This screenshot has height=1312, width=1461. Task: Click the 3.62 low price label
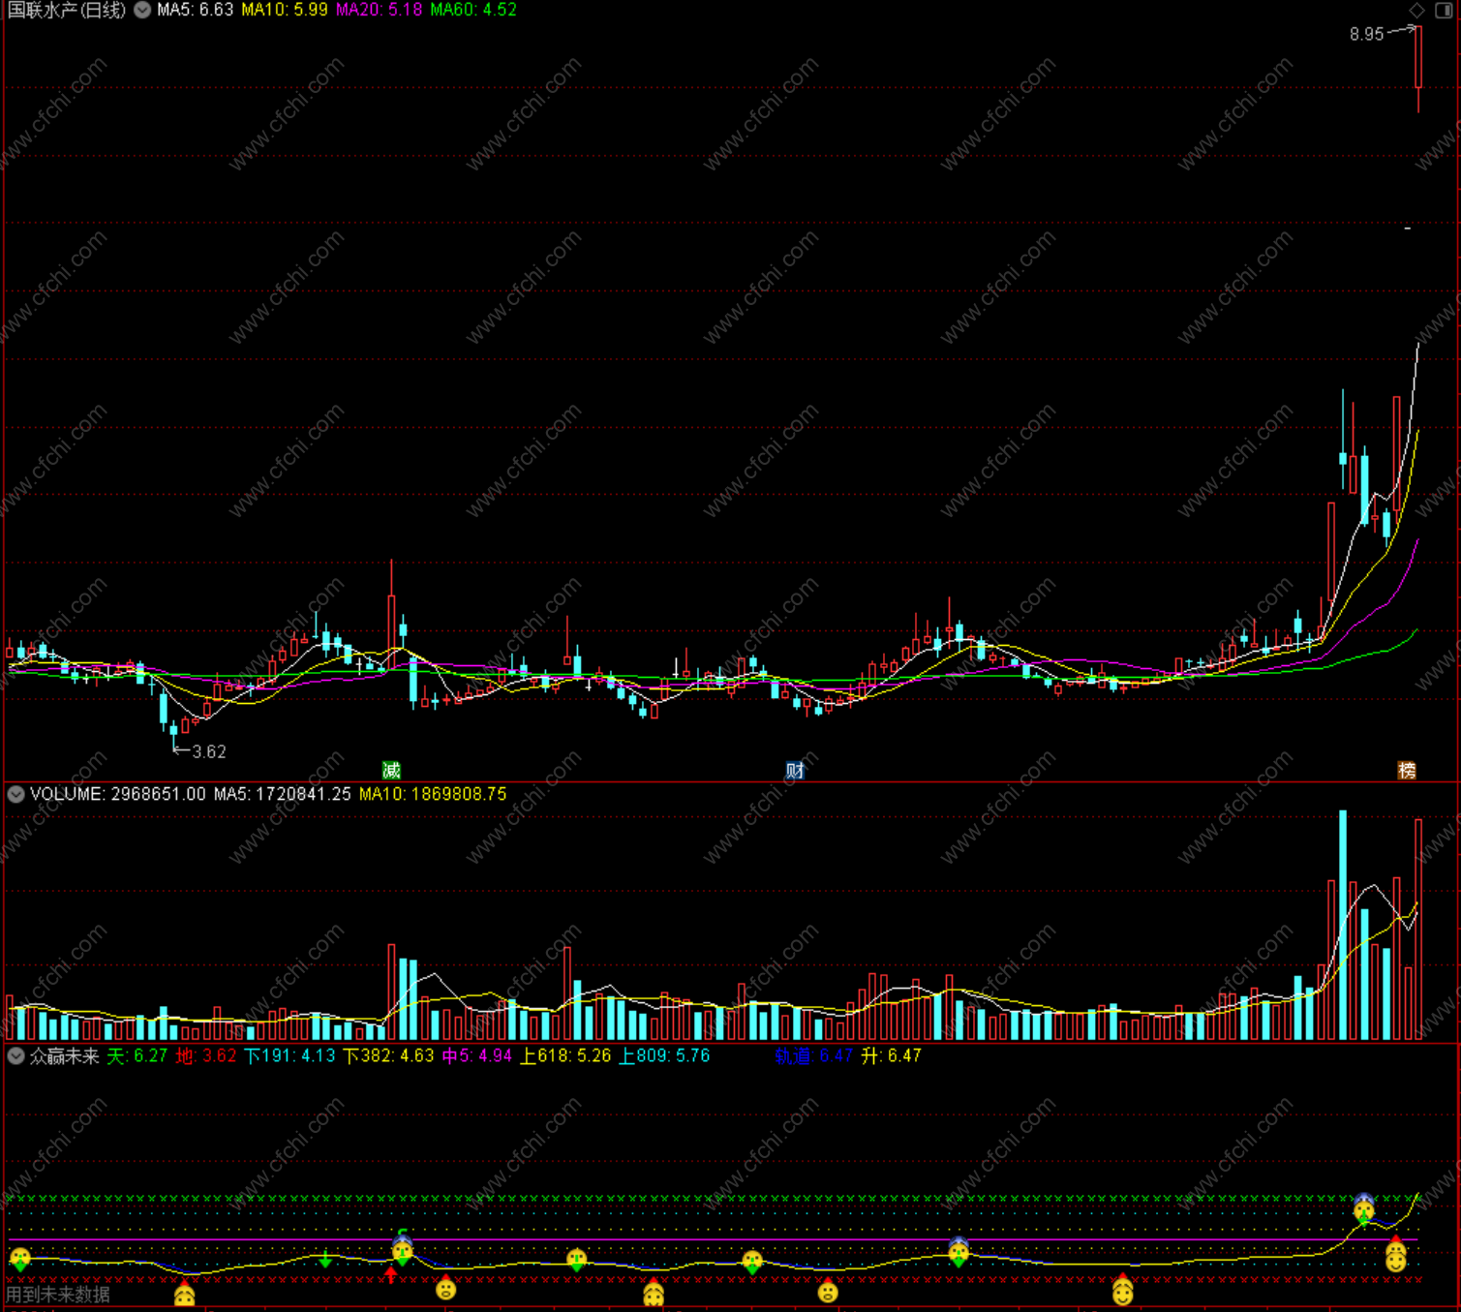pos(209,751)
